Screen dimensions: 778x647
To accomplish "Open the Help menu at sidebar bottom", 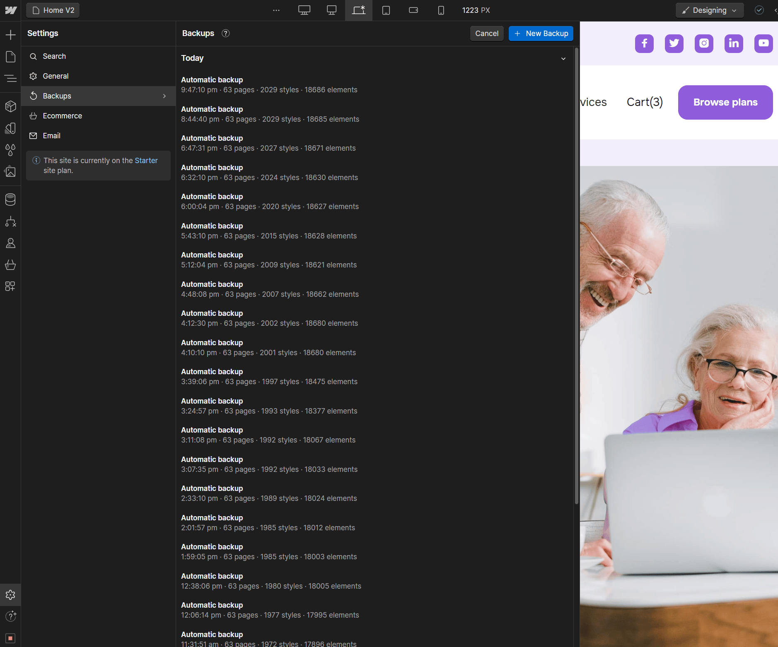I will coord(10,616).
